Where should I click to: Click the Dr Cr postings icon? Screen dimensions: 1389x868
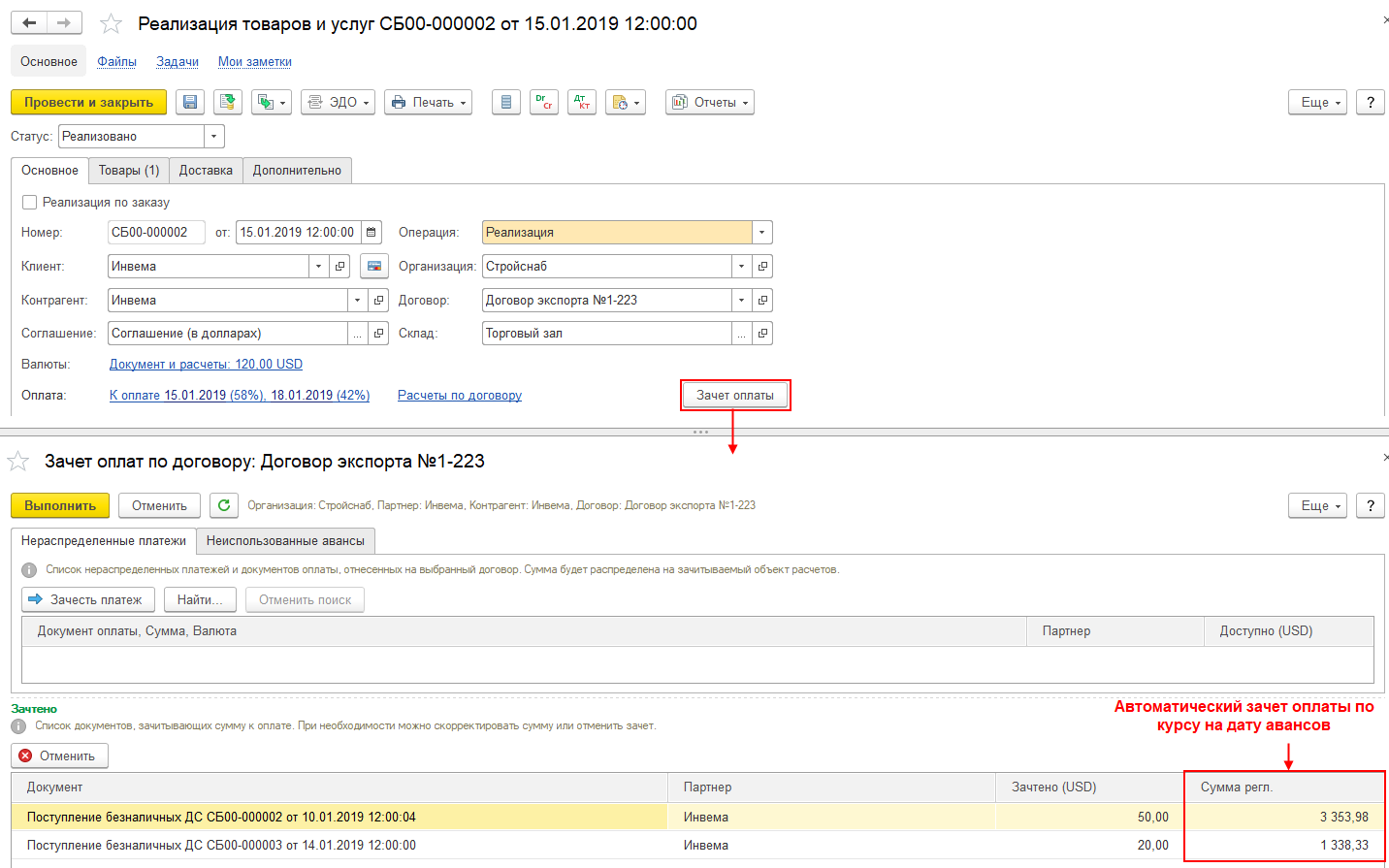click(x=544, y=102)
